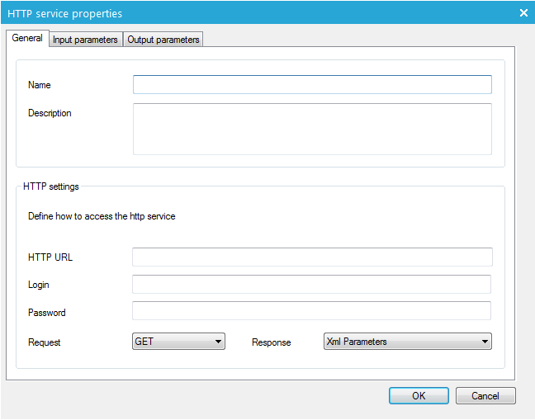This screenshot has height=420, width=535.
Task: Click the Description label text
Action: tap(50, 113)
